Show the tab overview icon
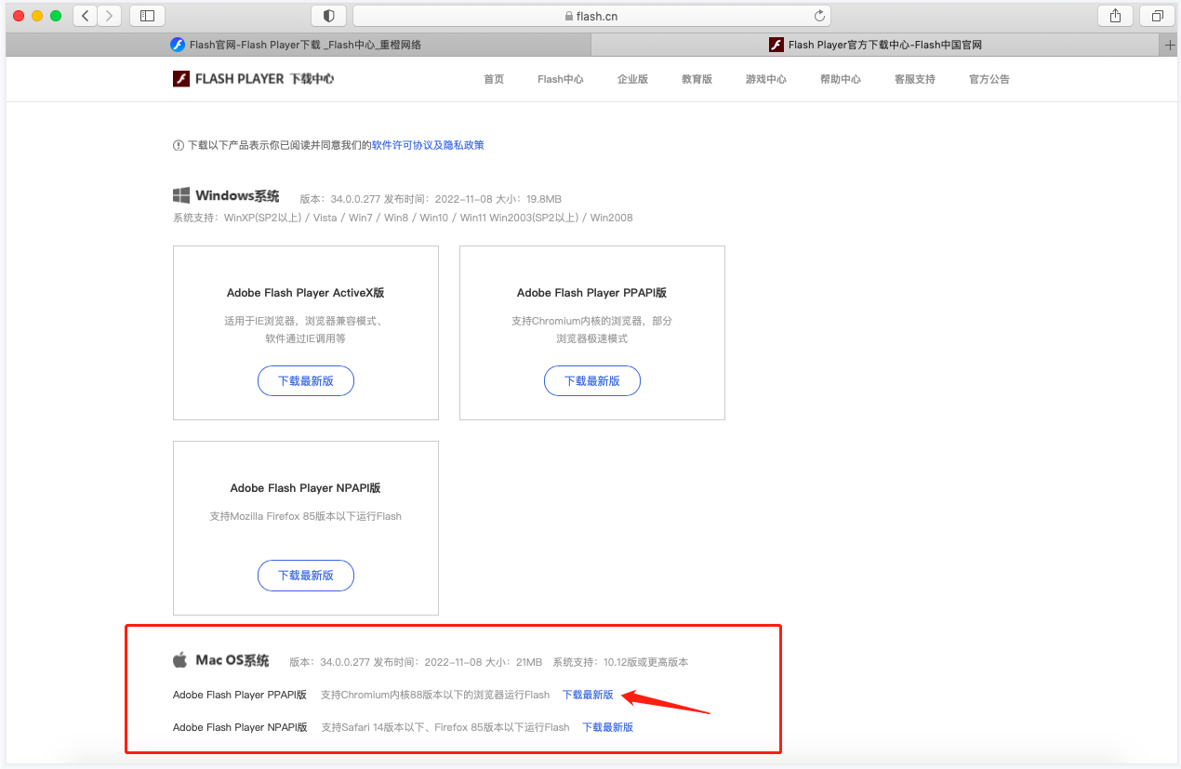The height and width of the screenshot is (769, 1181). pyautogui.click(x=1158, y=16)
